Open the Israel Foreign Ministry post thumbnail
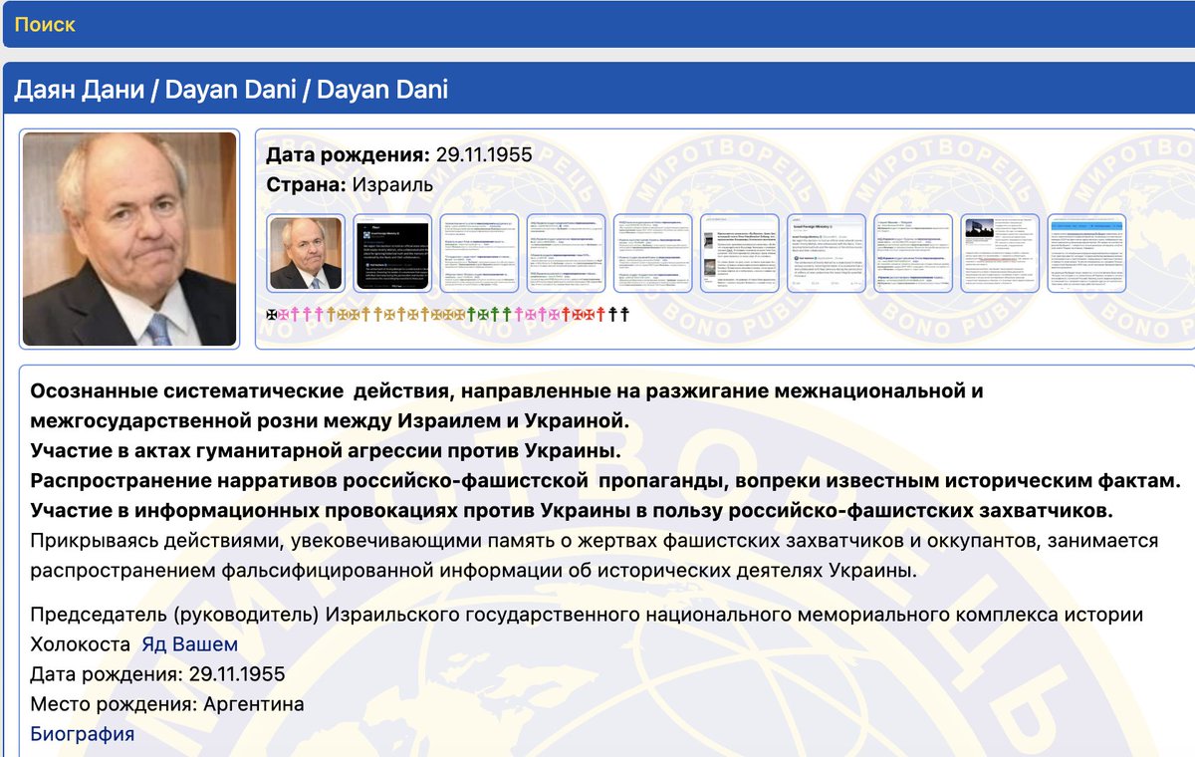 (826, 253)
